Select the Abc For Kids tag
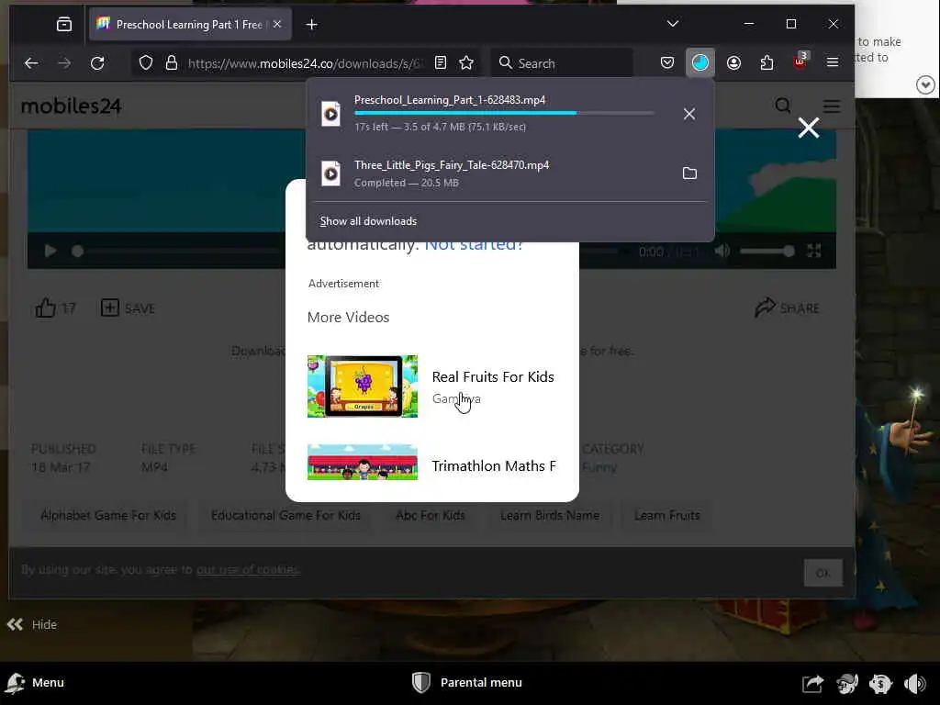 (431, 515)
